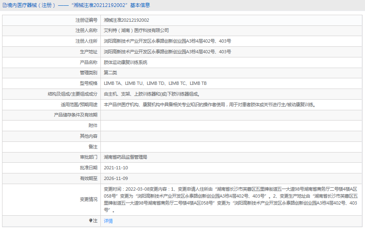Click the 型号规格 label

[x=89, y=83]
